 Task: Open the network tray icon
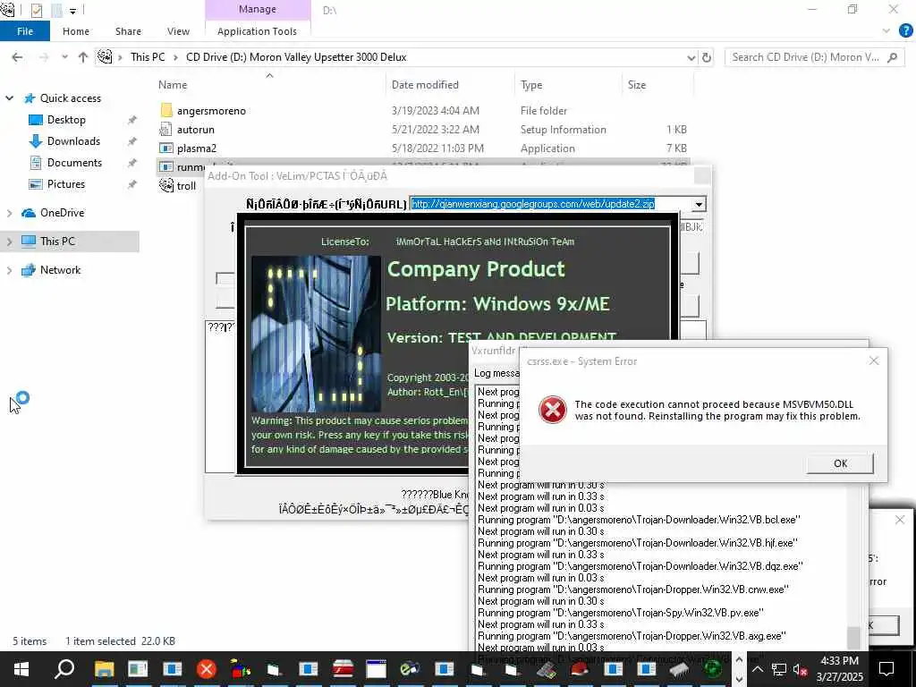point(779,669)
